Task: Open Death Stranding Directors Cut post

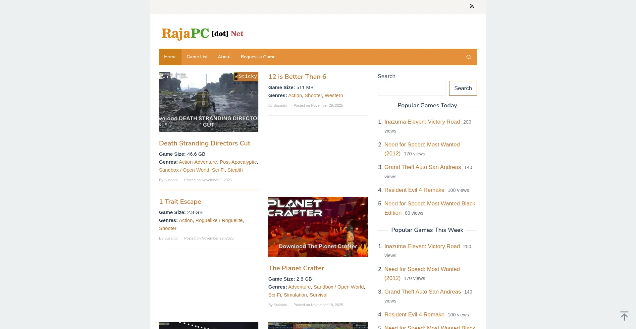Action: [x=204, y=143]
